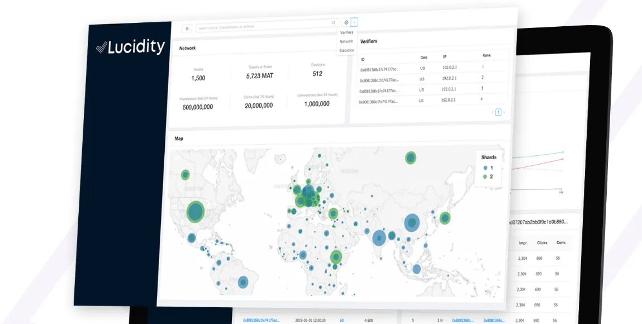Select Statistics in the dropdown menu

click(x=346, y=50)
